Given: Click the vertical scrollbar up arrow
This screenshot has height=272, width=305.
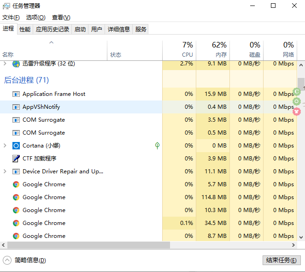Looking at the screenshot, I should [301, 65].
